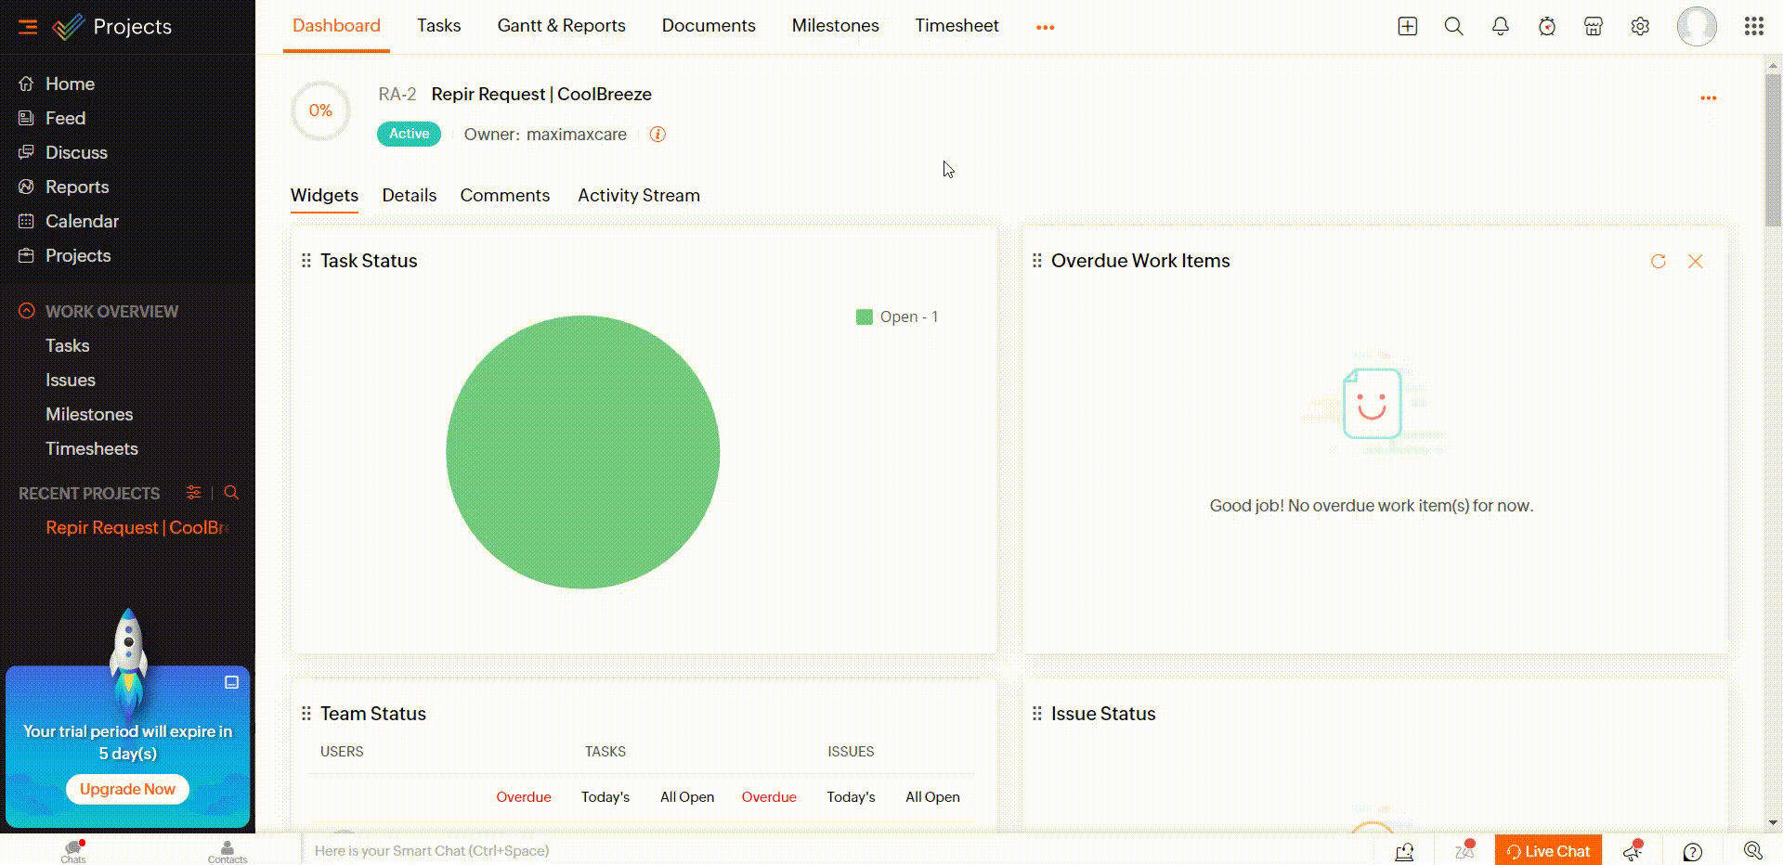
Task: Open the Live Chat button
Action: click(1548, 851)
